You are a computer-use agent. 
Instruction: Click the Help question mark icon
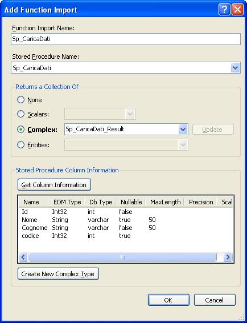224,10
